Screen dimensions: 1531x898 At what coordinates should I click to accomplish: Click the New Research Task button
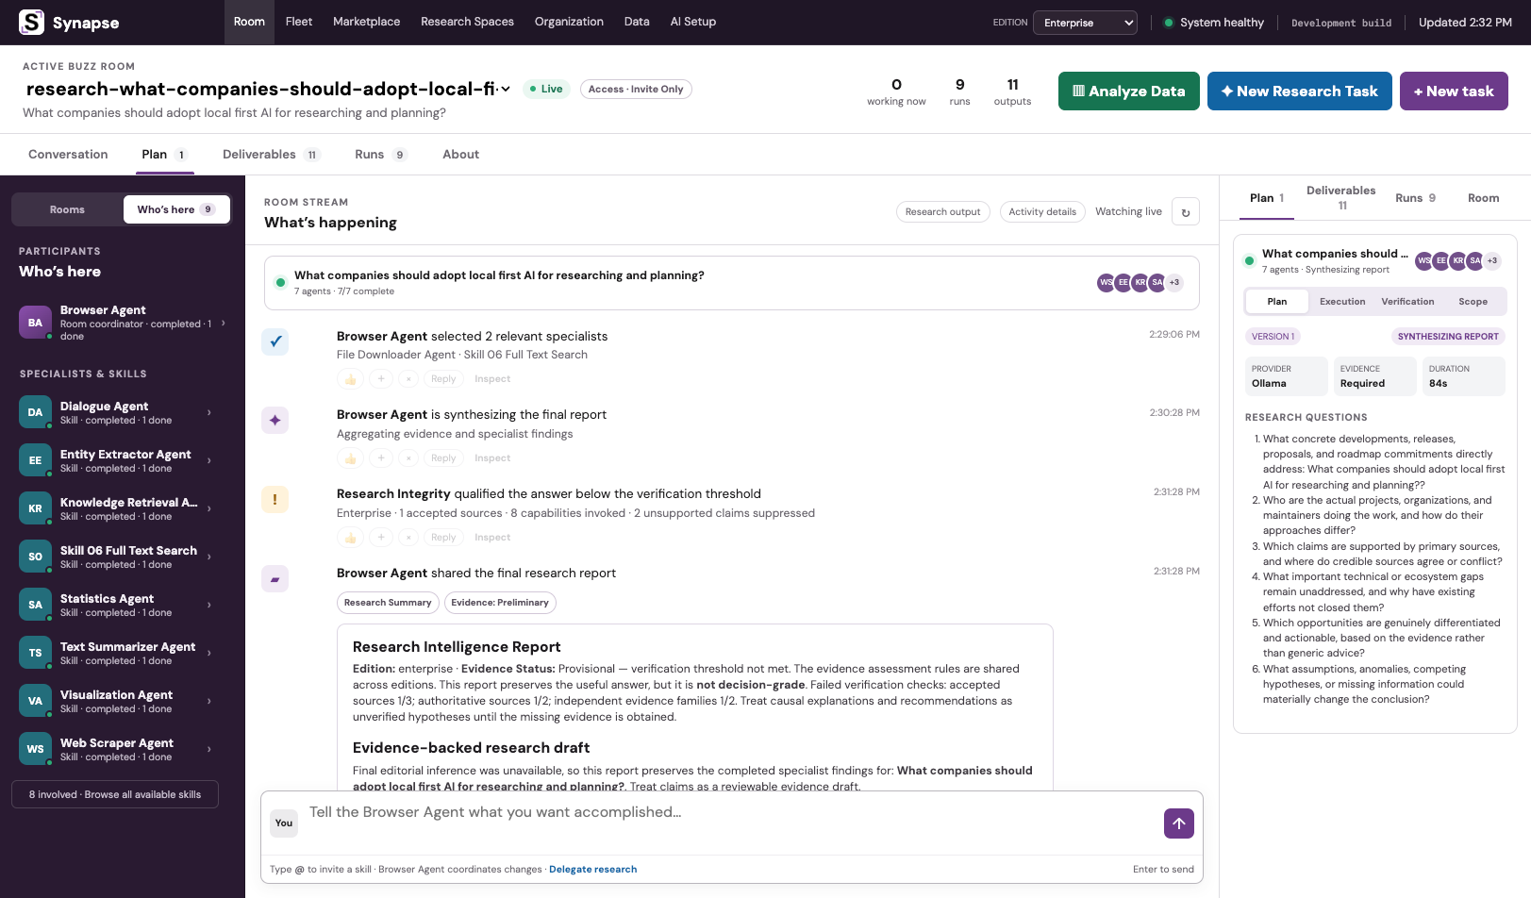(1300, 91)
